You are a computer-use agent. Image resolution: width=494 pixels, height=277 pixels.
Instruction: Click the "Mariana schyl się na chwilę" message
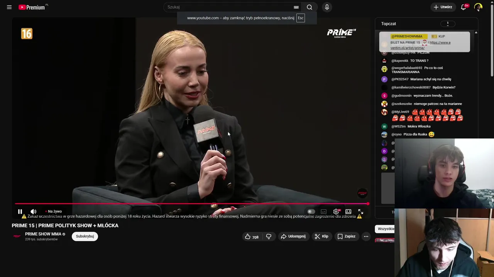pos(431,79)
